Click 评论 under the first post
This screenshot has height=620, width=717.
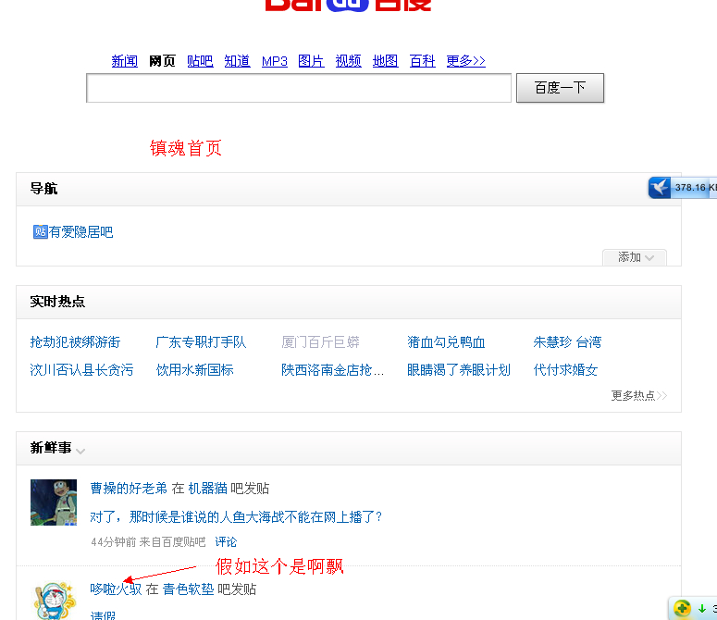[x=226, y=542]
